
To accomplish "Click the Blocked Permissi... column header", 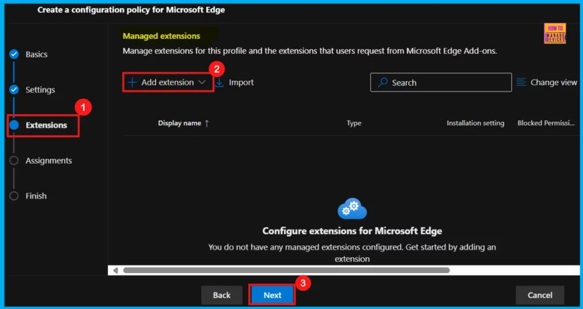I will coord(546,123).
